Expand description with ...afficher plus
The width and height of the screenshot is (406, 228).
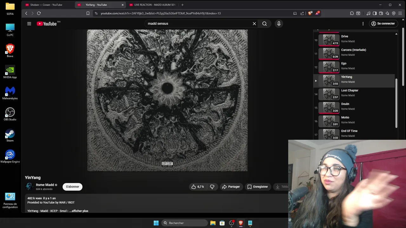(x=79, y=211)
